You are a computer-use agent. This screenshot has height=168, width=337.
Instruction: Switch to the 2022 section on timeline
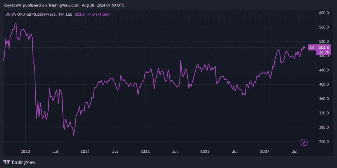click(145, 152)
